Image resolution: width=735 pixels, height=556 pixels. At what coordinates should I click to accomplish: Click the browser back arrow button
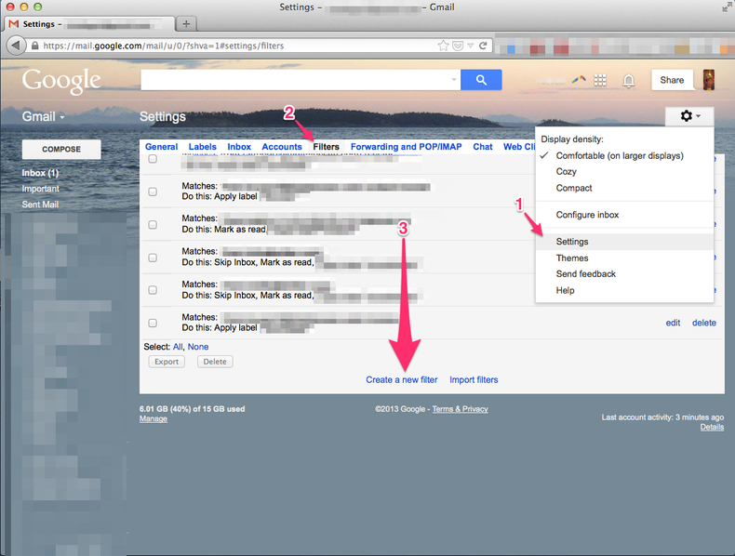click(16, 46)
